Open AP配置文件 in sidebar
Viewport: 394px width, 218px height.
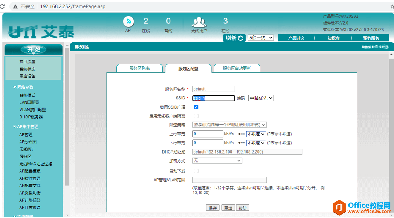[30, 186]
